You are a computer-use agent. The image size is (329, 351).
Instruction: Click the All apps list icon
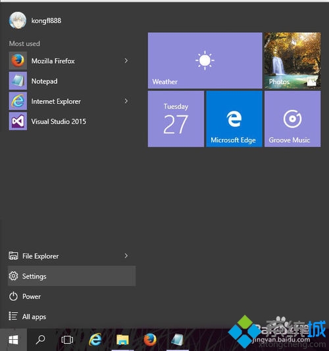tap(13, 316)
